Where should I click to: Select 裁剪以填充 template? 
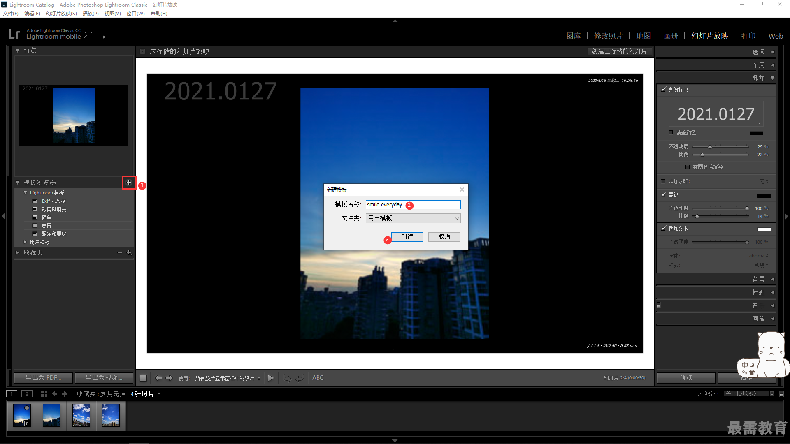pos(54,209)
